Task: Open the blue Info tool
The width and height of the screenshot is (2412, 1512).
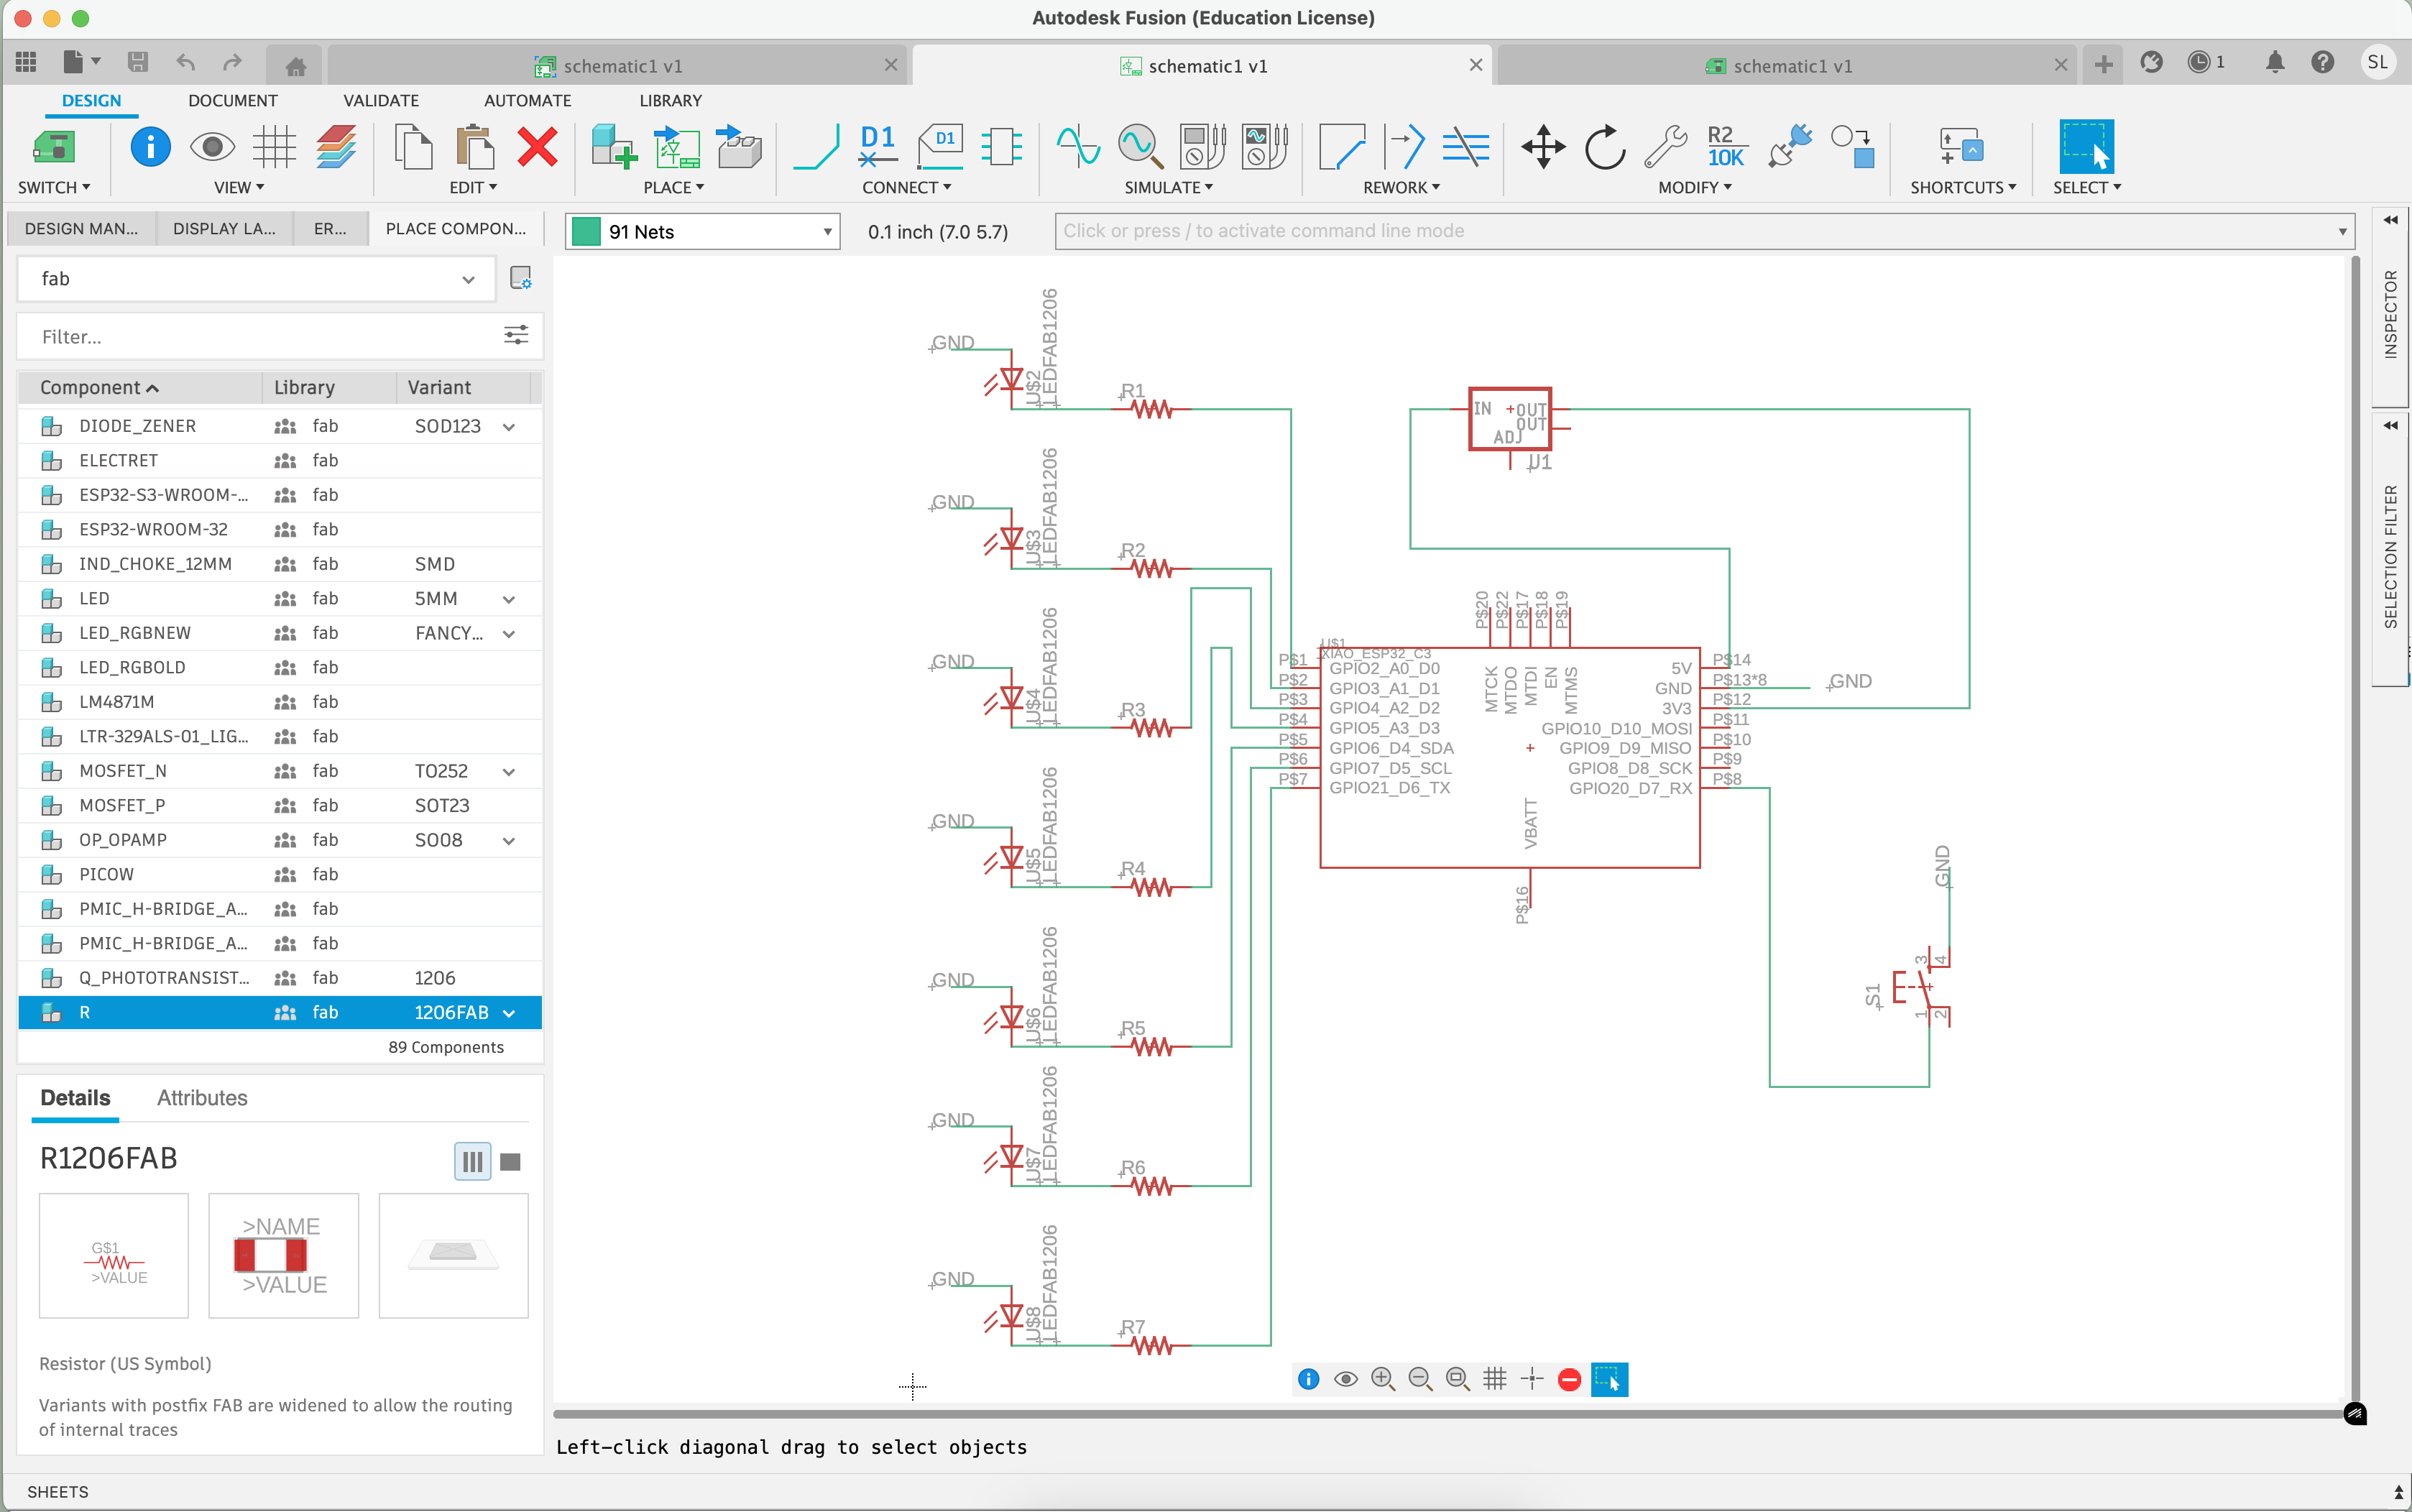Action: 150,147
